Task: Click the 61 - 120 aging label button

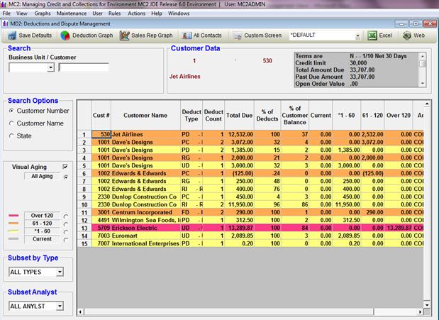Action: click(x=42, y=224)
